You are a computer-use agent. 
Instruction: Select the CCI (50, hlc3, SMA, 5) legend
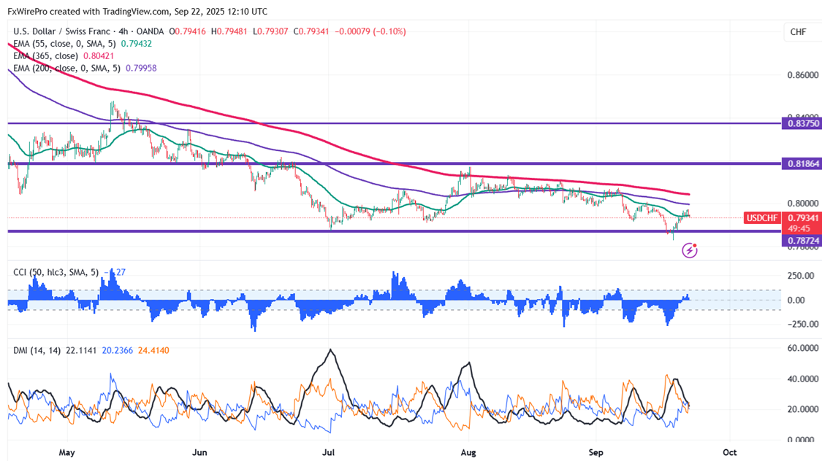(x=56, y=272)
